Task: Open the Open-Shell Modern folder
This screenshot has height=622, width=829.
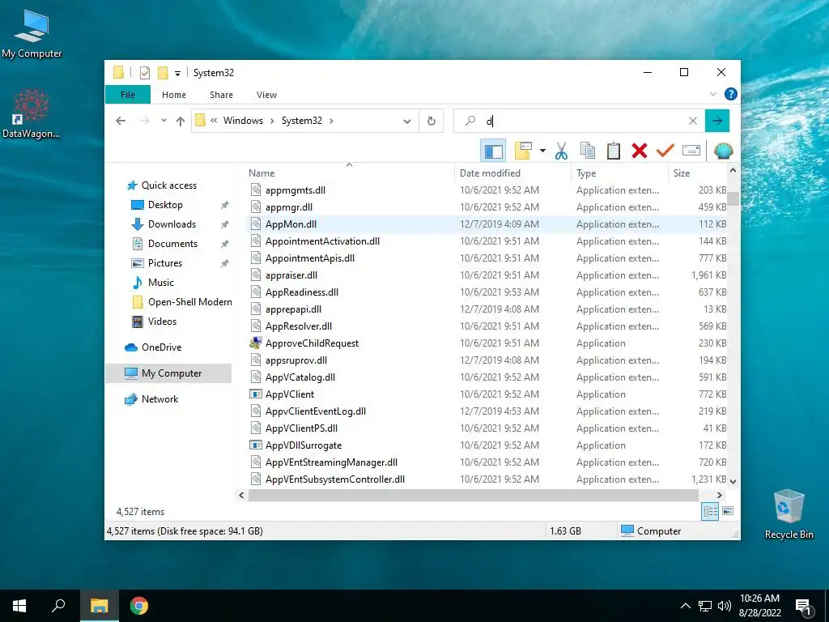Action: 189,302
